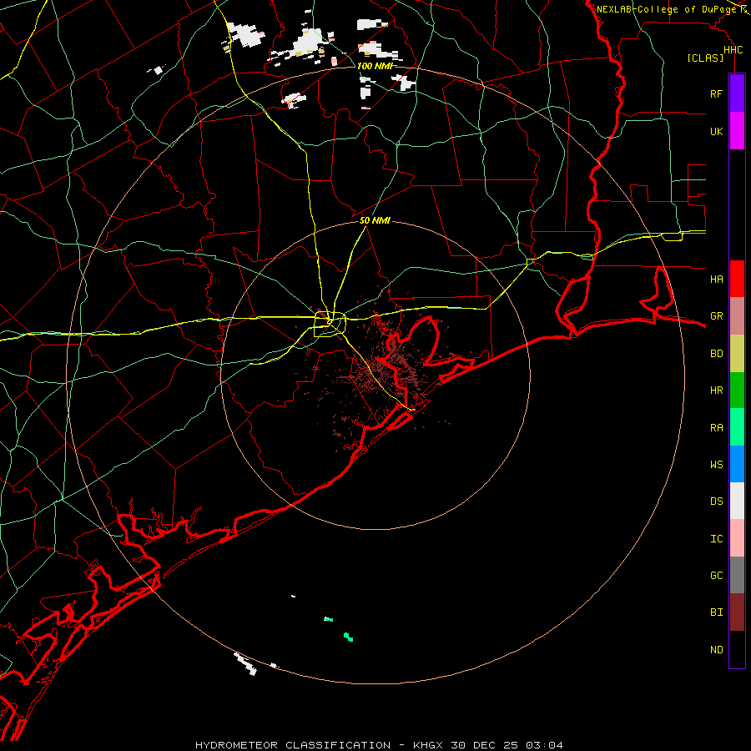
Task: Click the 100 NMI range ring label
Action: pyautogui.click(x=375, y=66)
